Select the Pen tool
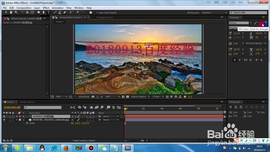Viewport: 270px width, 152px height. point(43,12)
